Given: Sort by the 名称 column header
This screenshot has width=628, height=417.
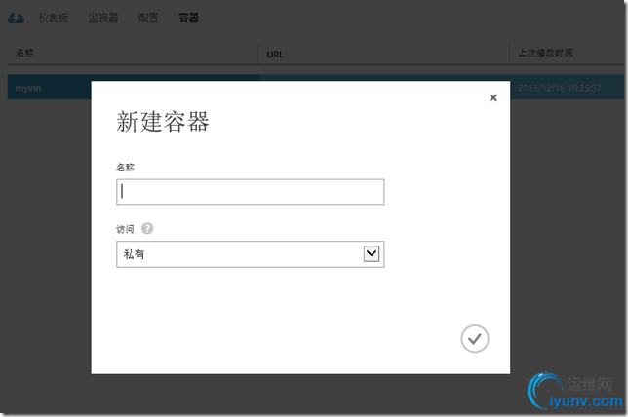Looking at the screenshot, I should click(24, 53).
